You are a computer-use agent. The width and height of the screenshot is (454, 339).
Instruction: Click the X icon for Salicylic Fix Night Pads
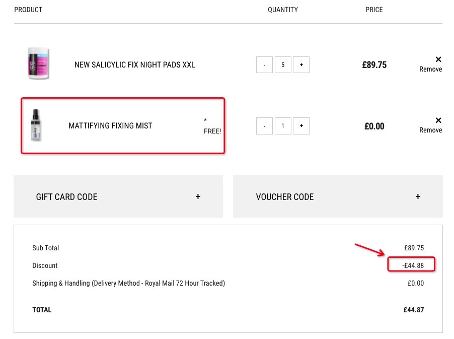(438, 59)
